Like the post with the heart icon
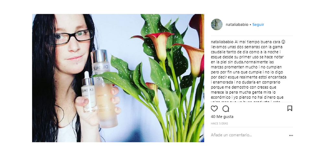 tap(214, 109)
